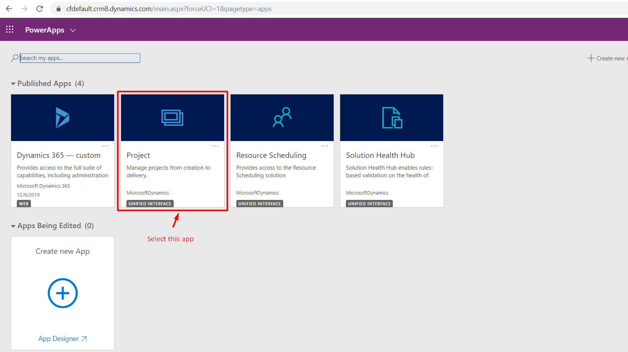628x352 pixels.
Task: Click the Apps Being Edited (0) heading
Action: tap(56, 226)
